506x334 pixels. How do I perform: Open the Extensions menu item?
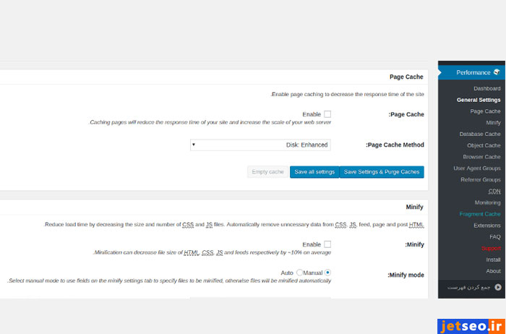pos(486,226)
